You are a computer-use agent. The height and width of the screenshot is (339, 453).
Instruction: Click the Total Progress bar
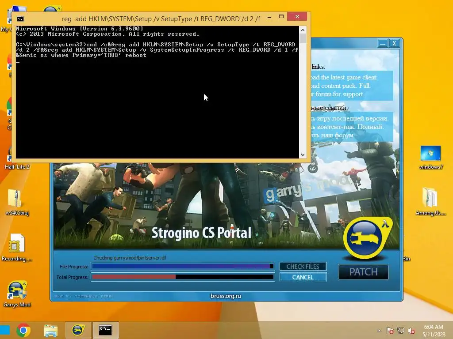click(x=183, y=277)
